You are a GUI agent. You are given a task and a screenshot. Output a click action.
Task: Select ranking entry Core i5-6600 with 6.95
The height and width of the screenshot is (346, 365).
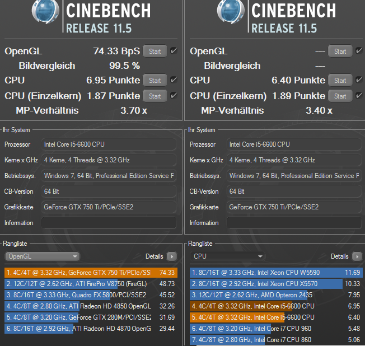pos(276,306)
